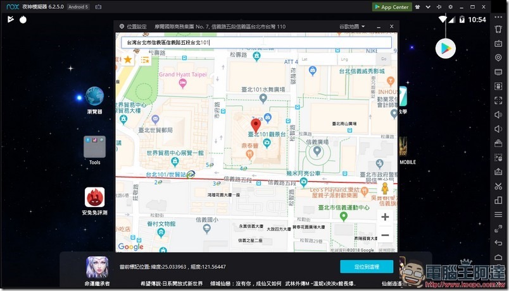Viewport: 509px width, 291px height.
Task: Click 臺北市信義運動中心 green marker
Action: coord(343,217)
